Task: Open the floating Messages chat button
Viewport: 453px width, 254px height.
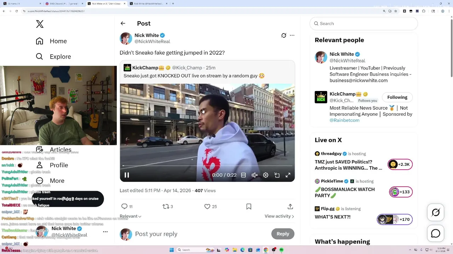Action: coord(436,234)
